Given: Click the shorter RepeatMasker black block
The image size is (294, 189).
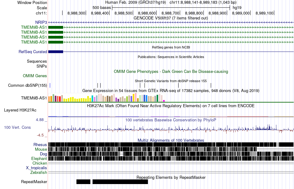Looking at the screenshot, I should (x=84, y=182).
